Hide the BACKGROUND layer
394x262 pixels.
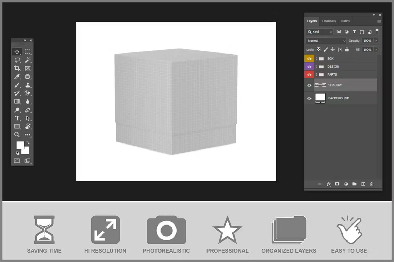[309, 98]
